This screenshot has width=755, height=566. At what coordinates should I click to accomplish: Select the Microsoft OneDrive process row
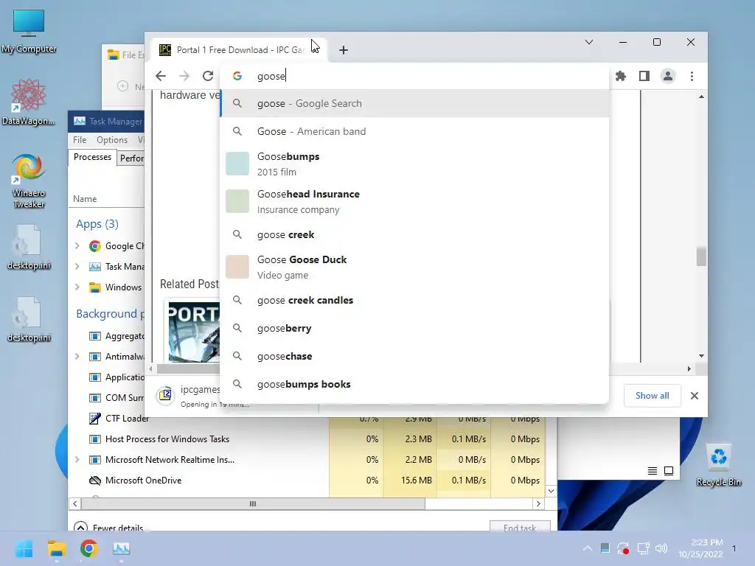coord(307,481)
